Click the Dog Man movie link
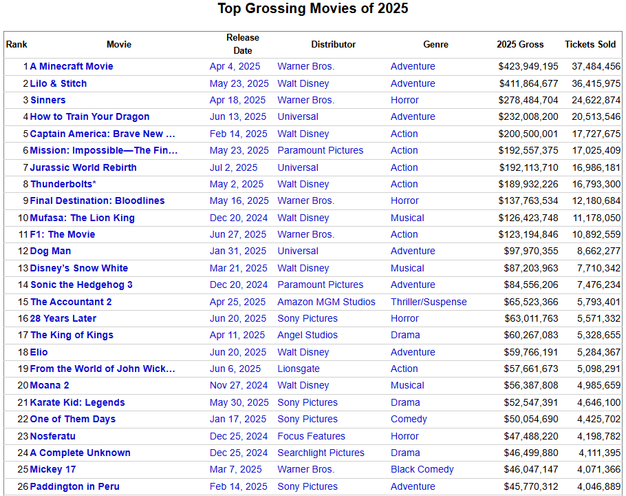 coord(50,251)
